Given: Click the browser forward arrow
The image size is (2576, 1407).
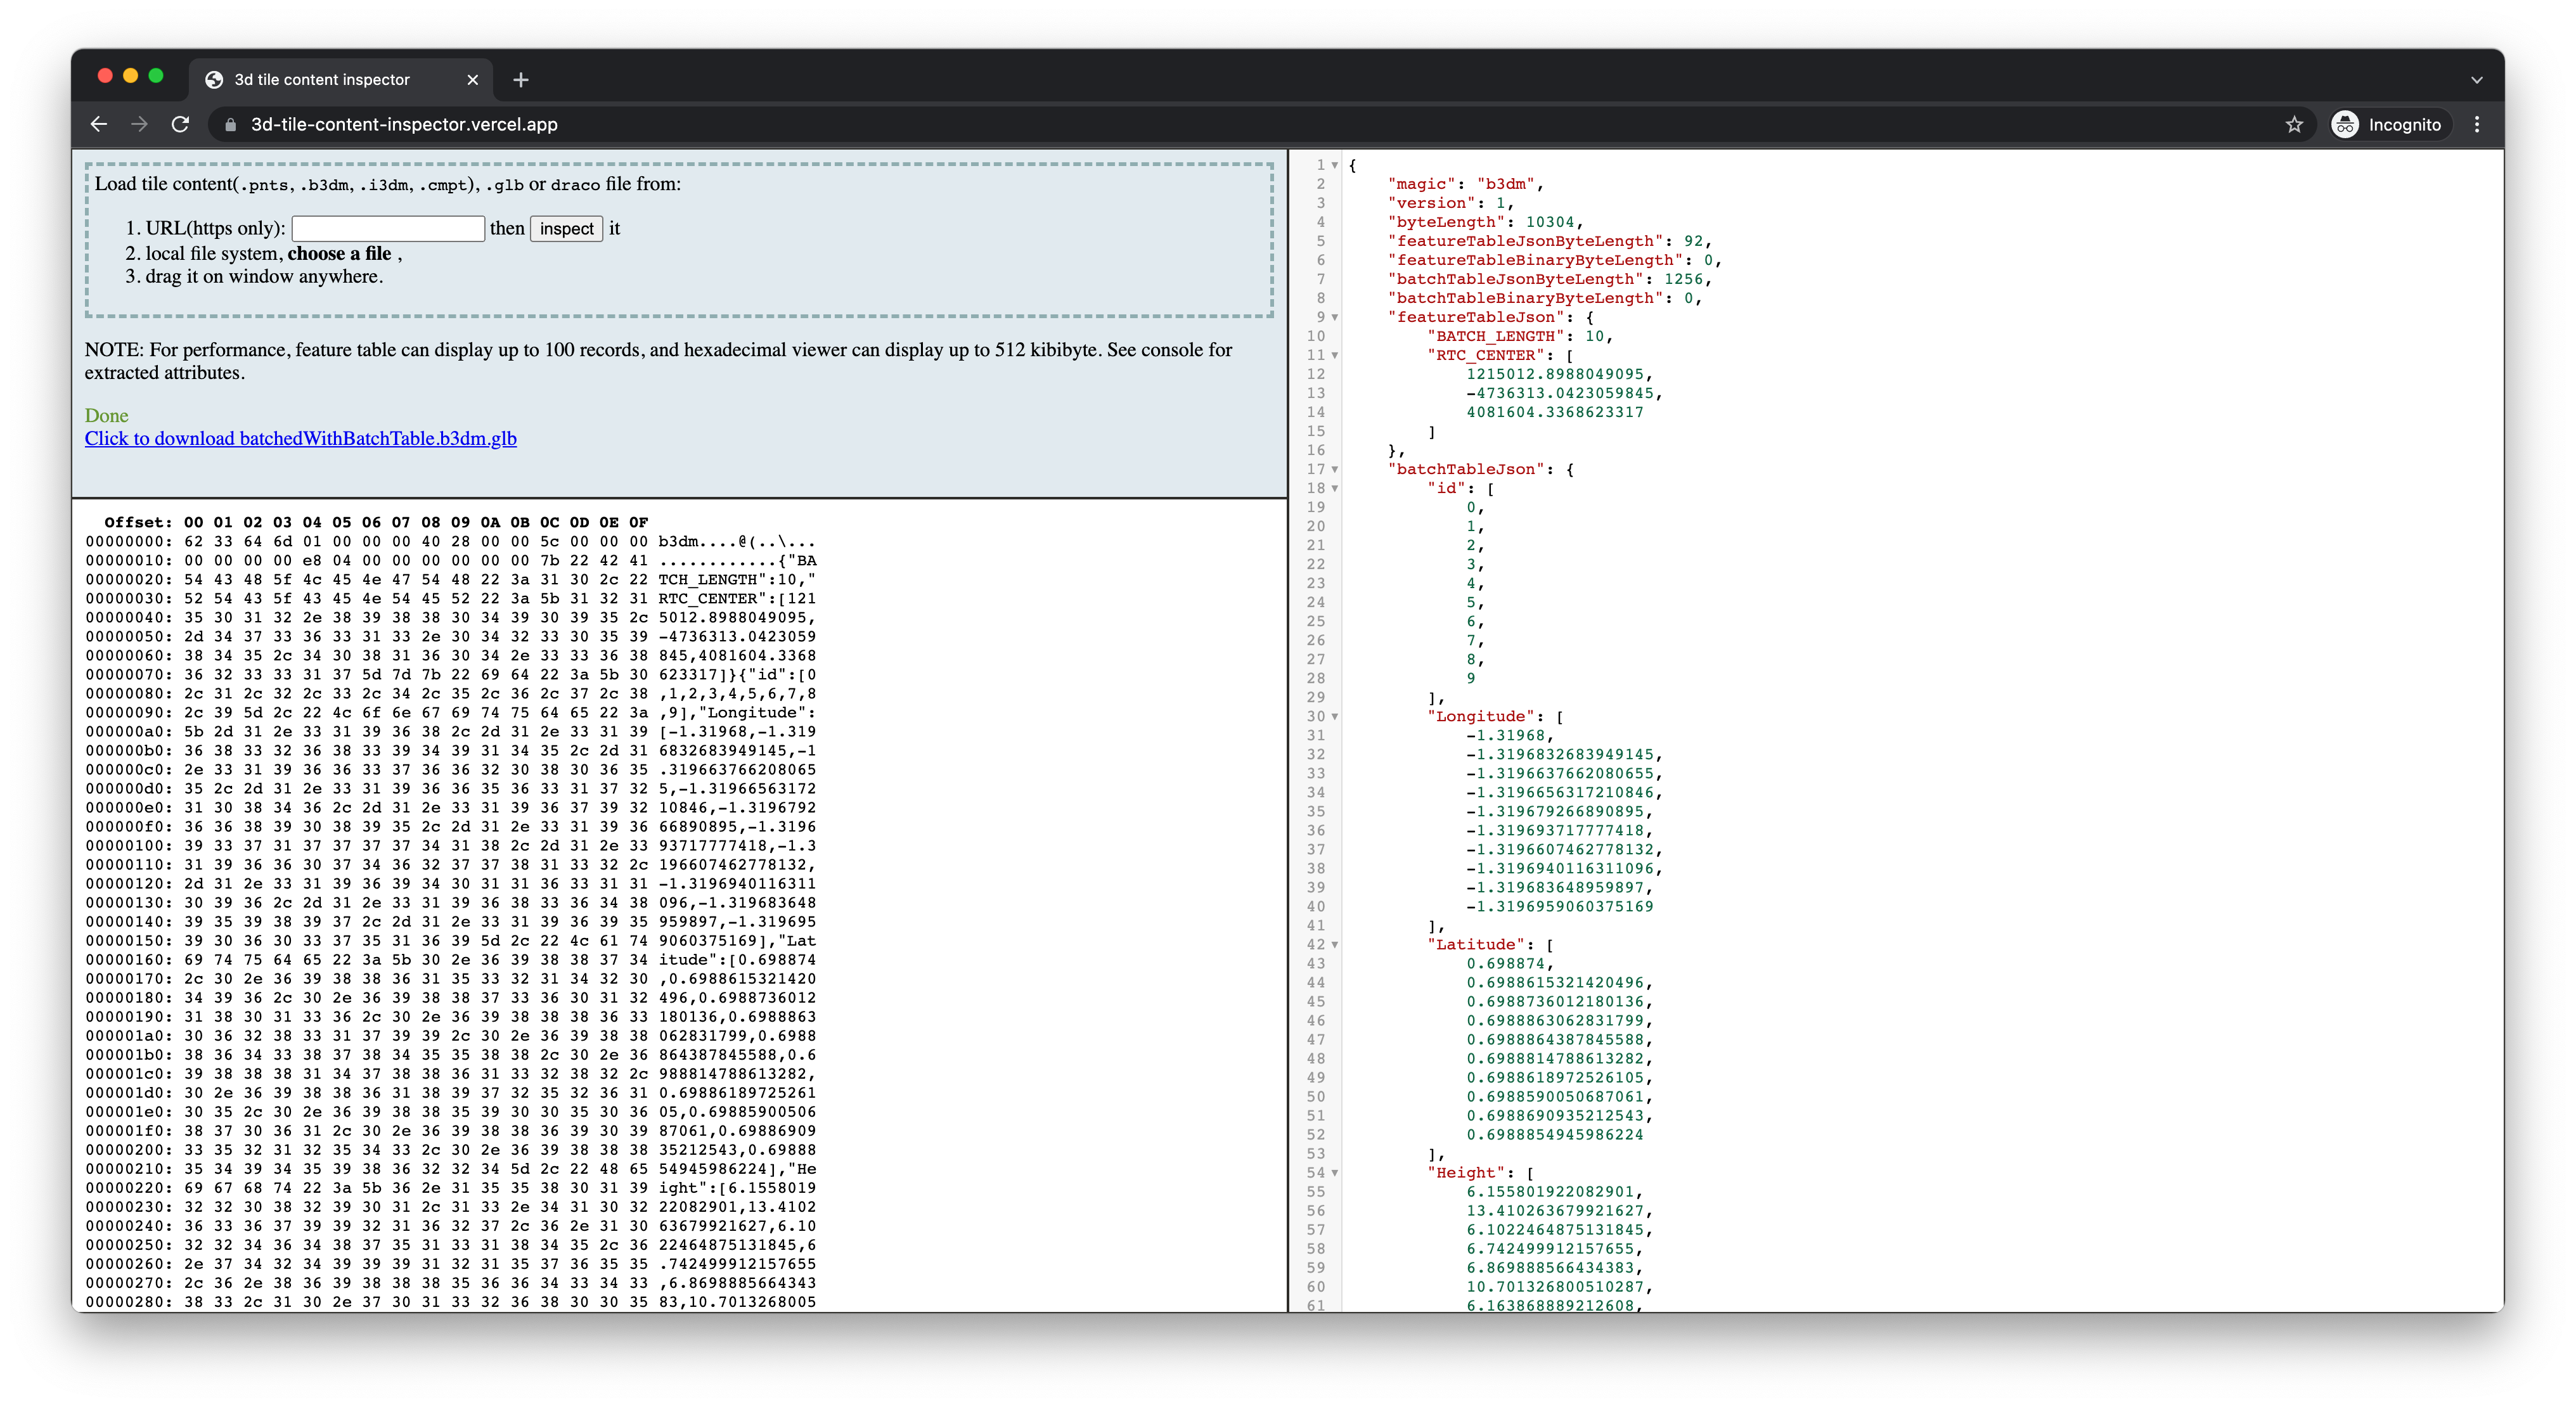Looking at the screenshot, I should coord(139,124).
